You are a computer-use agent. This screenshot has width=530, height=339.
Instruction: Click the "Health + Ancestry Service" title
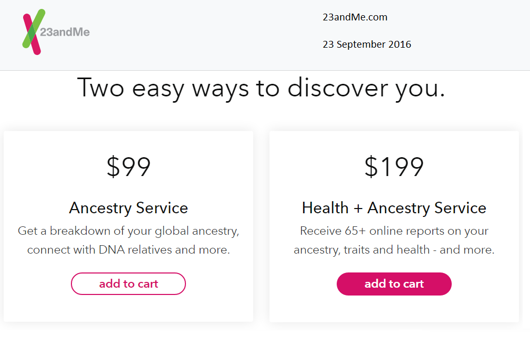[x=393, y=207]
